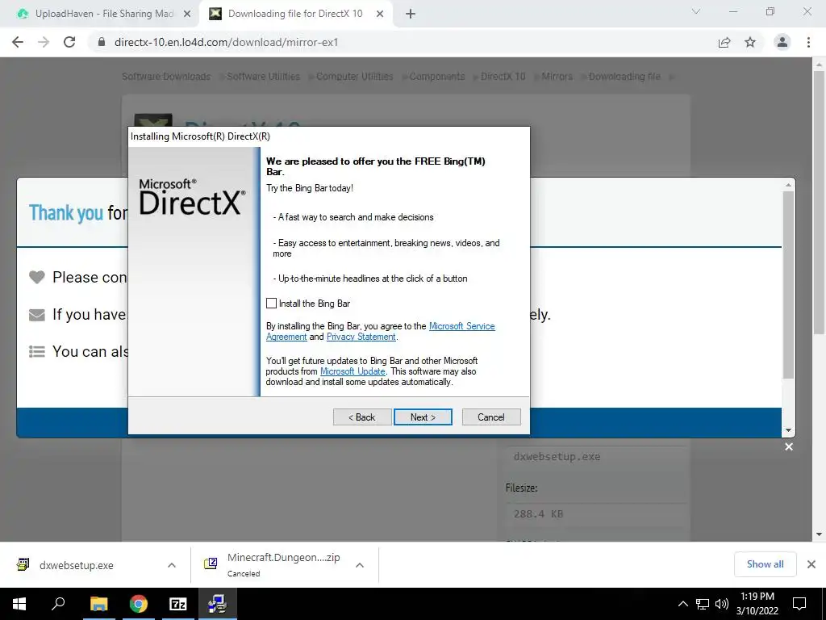
Task: Show all downloads
Action: [x=765, y=564]
